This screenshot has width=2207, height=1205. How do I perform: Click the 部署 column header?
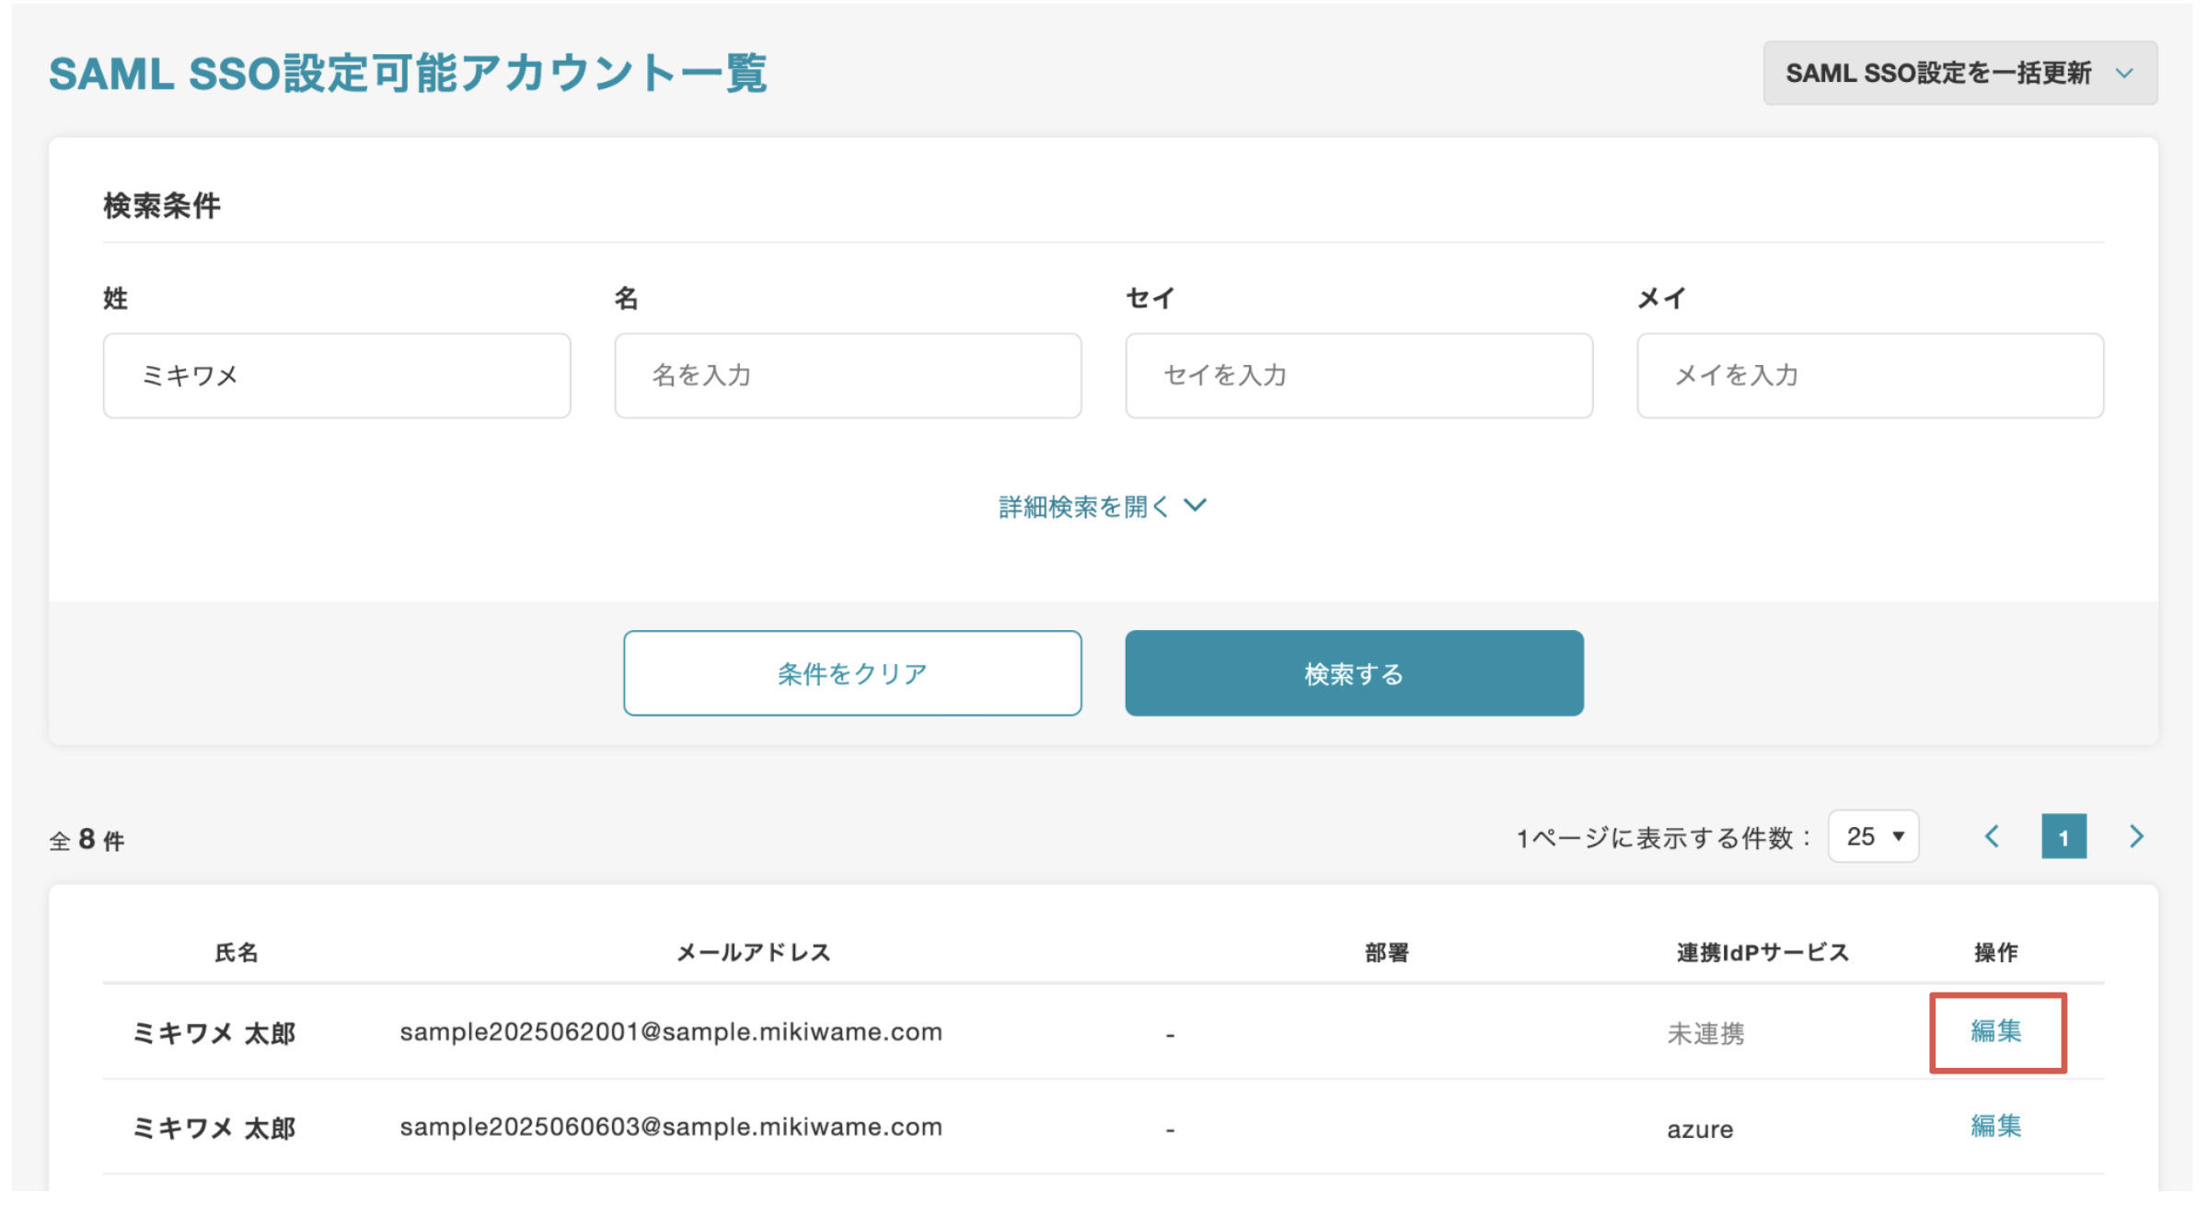(x=1386, y=952)
